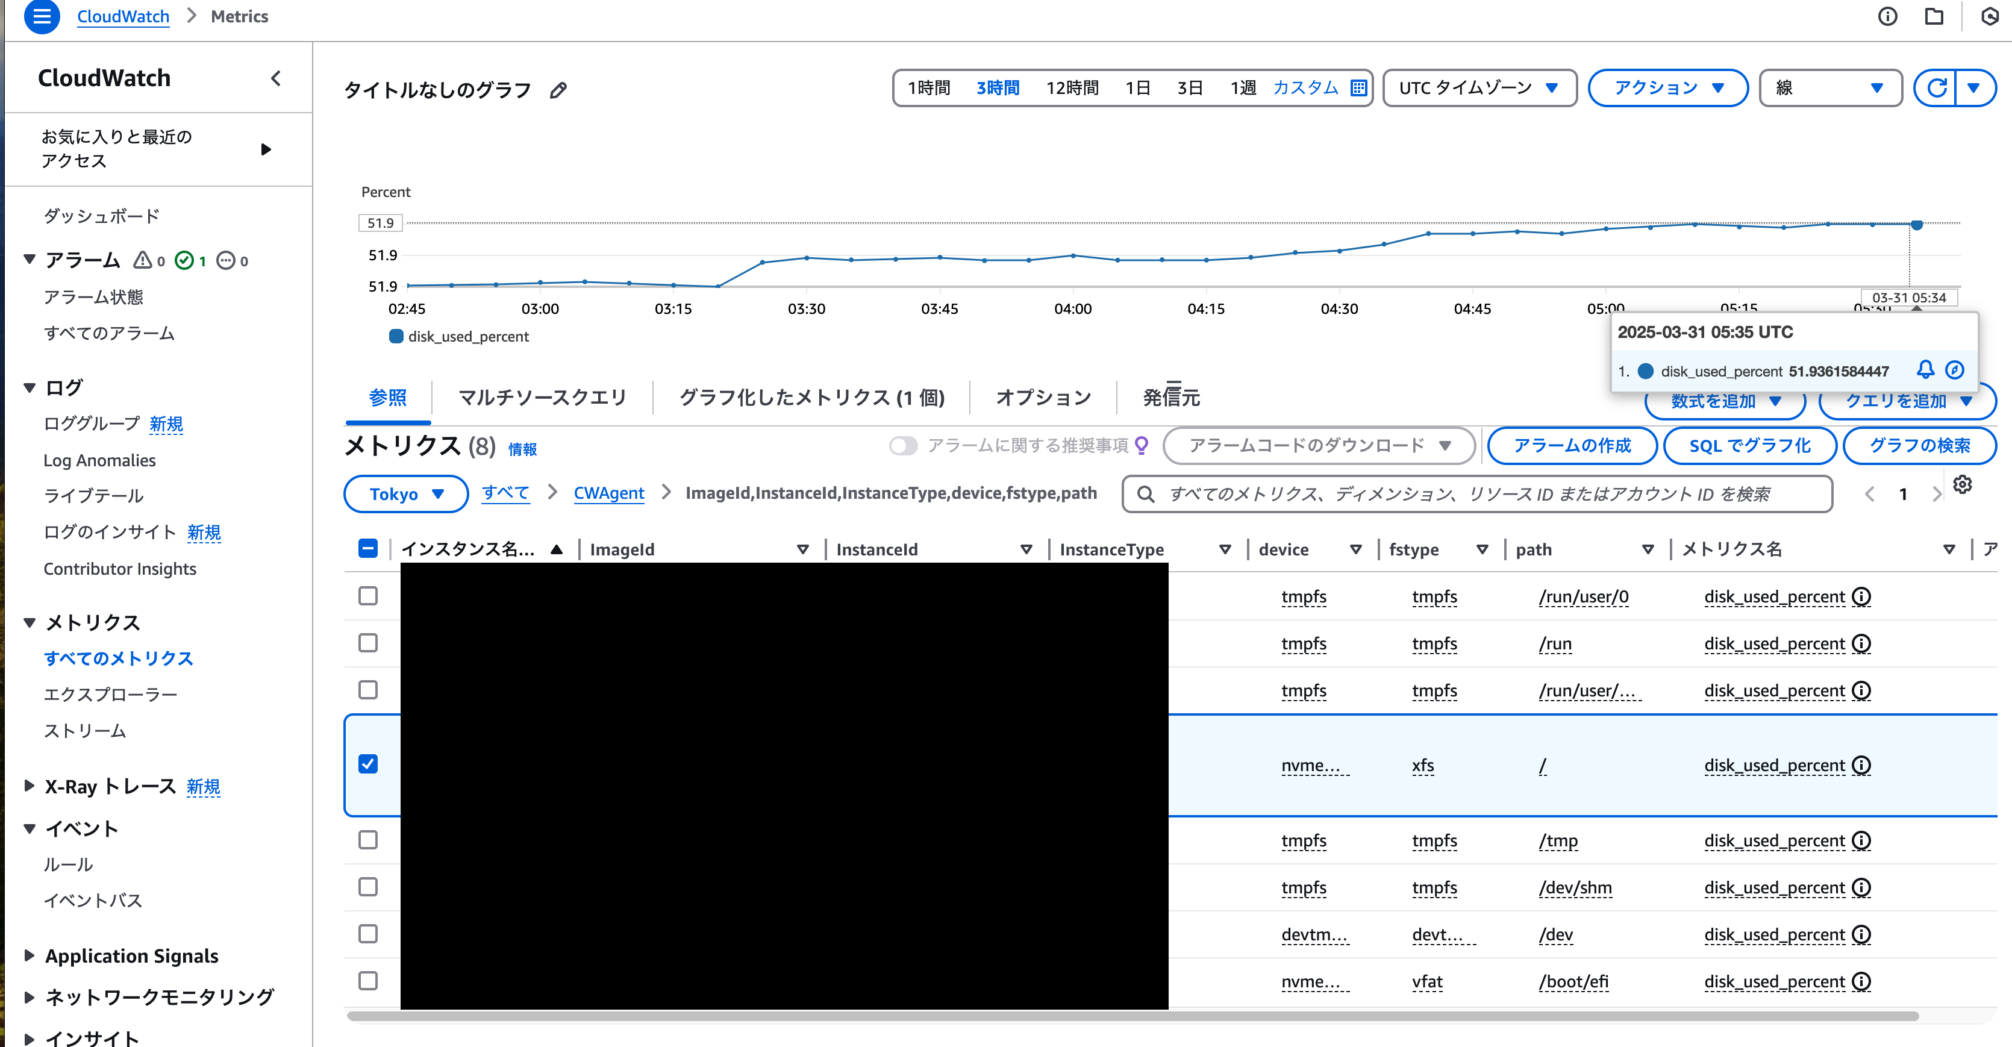Screen dimensions: 2012x1047
Task: Click the hexagon settings icon in top bar
Action: [1990, 16]
